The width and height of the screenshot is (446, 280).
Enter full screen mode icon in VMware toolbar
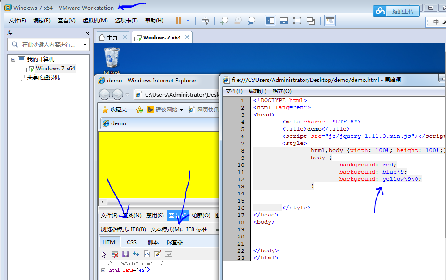pyautogui.click(x=297, y=21)
